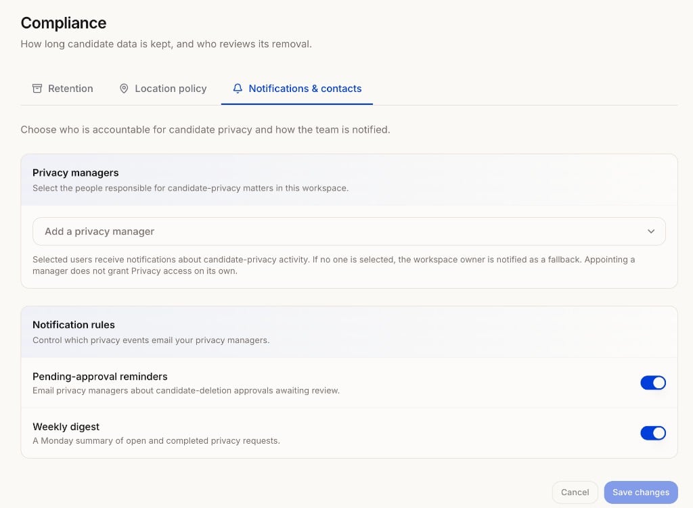Image resolution: width=693 pixels, height=508 pixels.
Task: Click the text 'Control which privacy events email your privacy managers.'
Action: tap(151, 340)
